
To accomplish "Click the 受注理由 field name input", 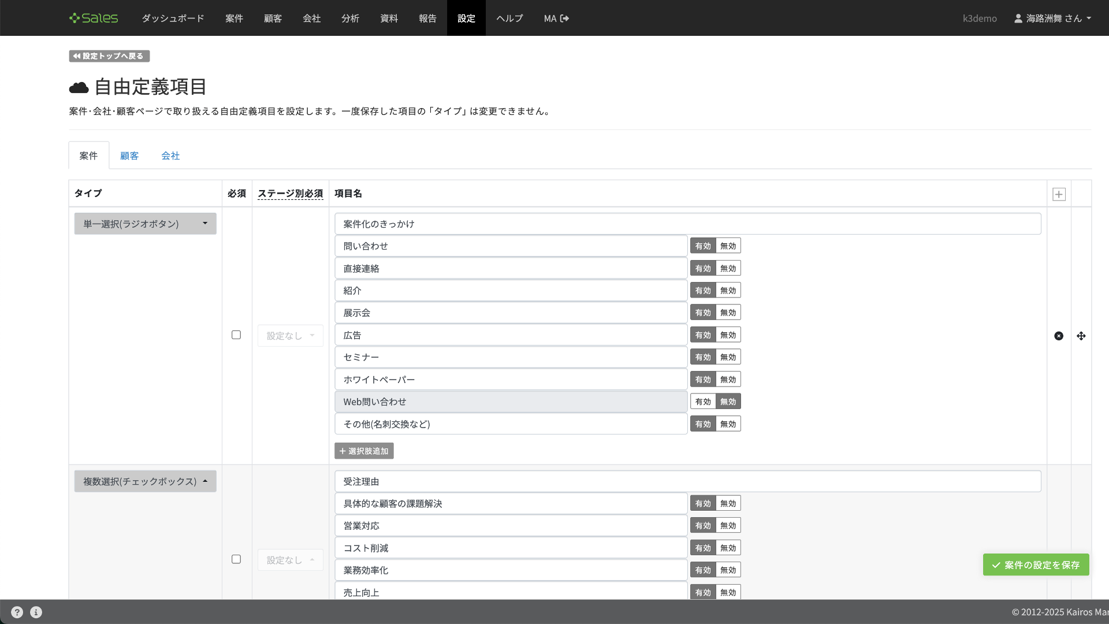I will pos(687,481).
